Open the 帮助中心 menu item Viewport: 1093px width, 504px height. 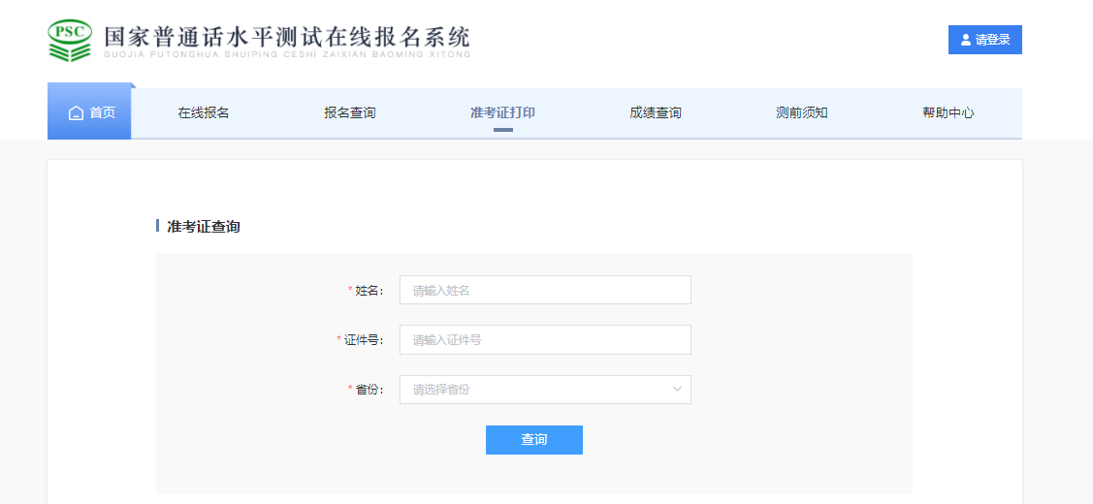pyautogui.click(x=948, y=113)
